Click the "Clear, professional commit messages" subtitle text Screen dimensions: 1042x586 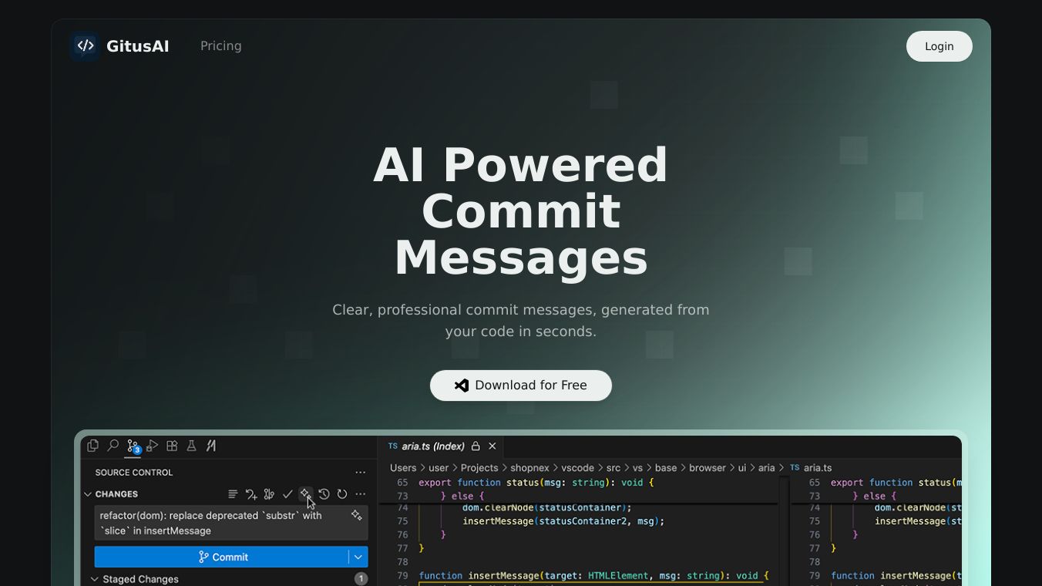point(521,321)
